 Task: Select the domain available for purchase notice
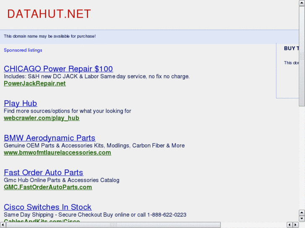pos(50,36)
